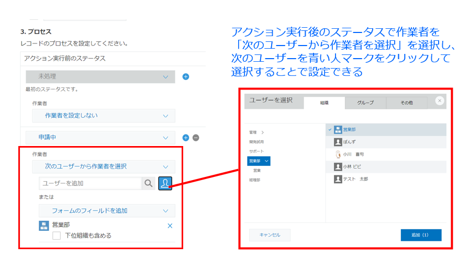Screen dimensions: 470x268
Task: Switch to the グループ tab
Action: (365, 103)
